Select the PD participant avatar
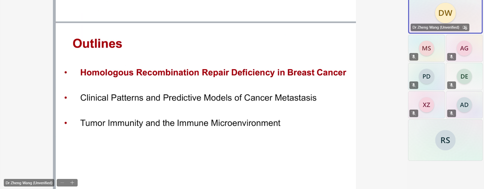The image size is (484, 189). click(x=426, y=76)
